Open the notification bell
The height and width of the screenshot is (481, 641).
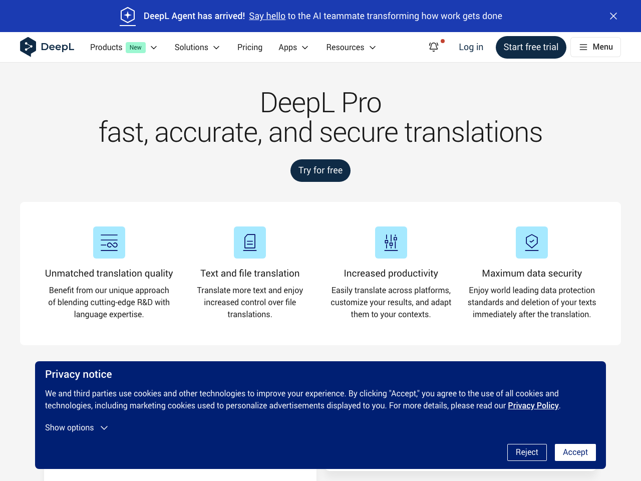click(433, 47)
